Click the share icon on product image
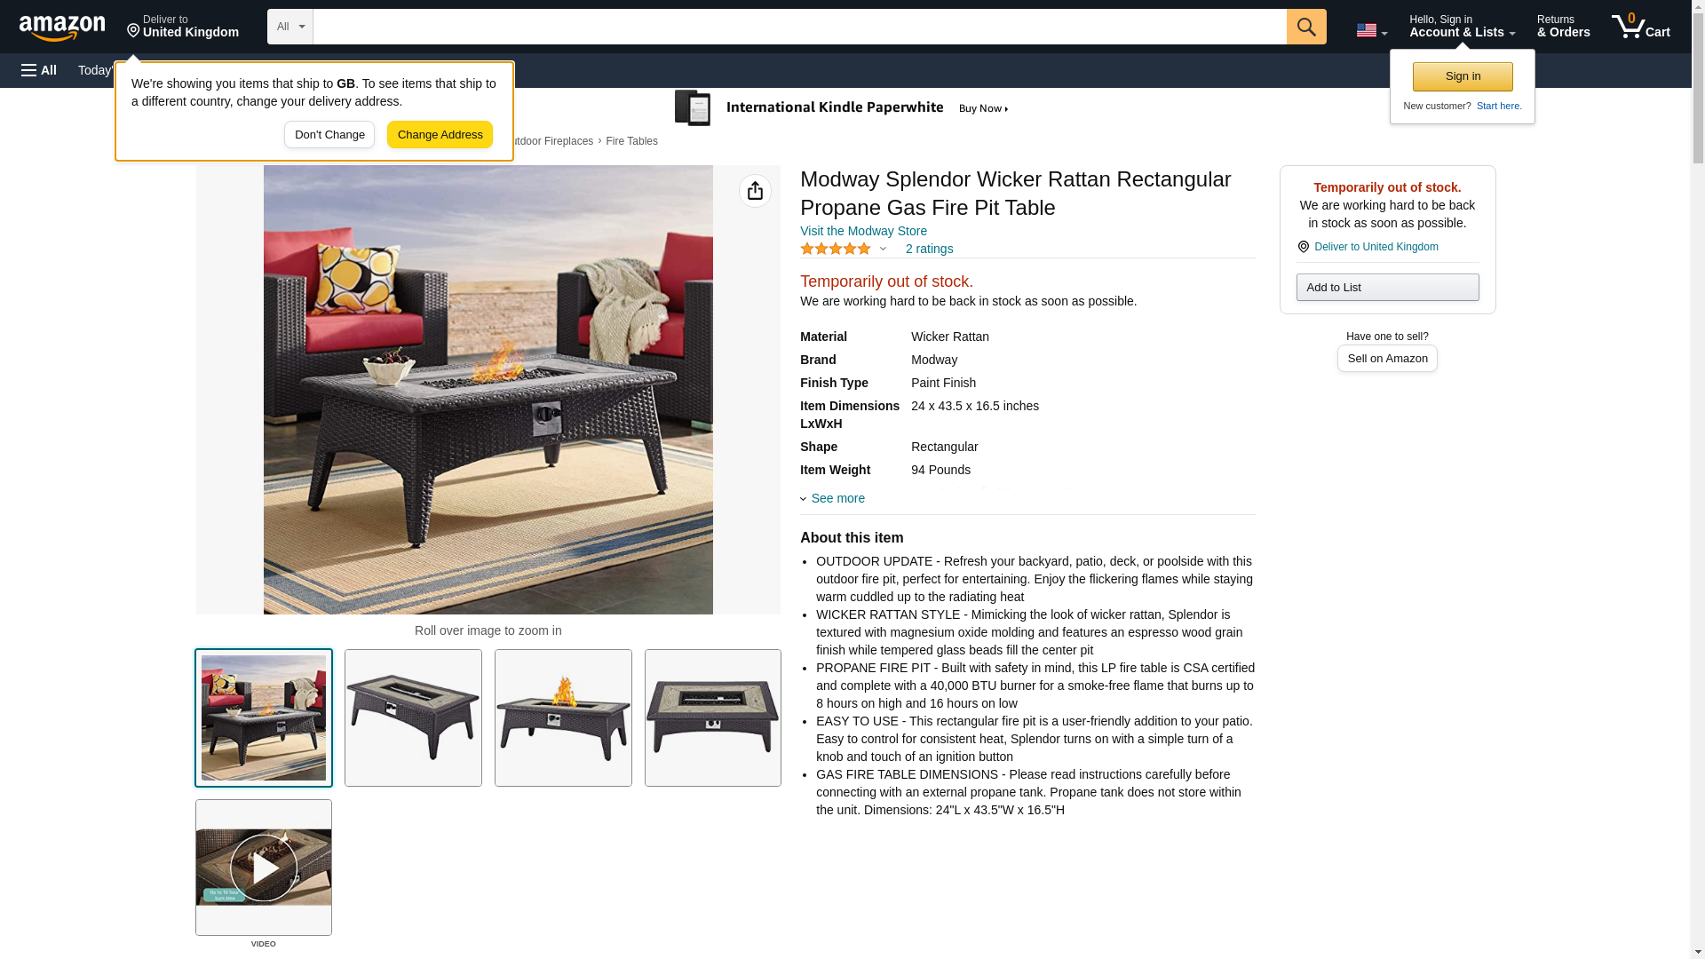 tap(755, 191)
